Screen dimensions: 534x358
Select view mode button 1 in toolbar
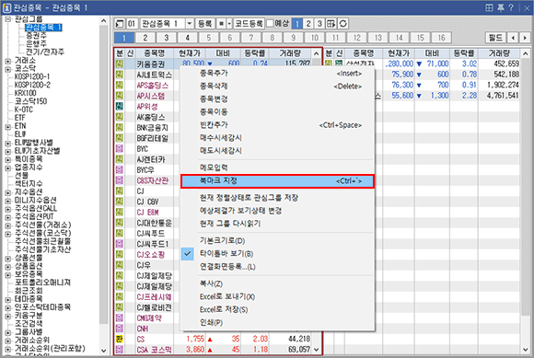[297, 24]
